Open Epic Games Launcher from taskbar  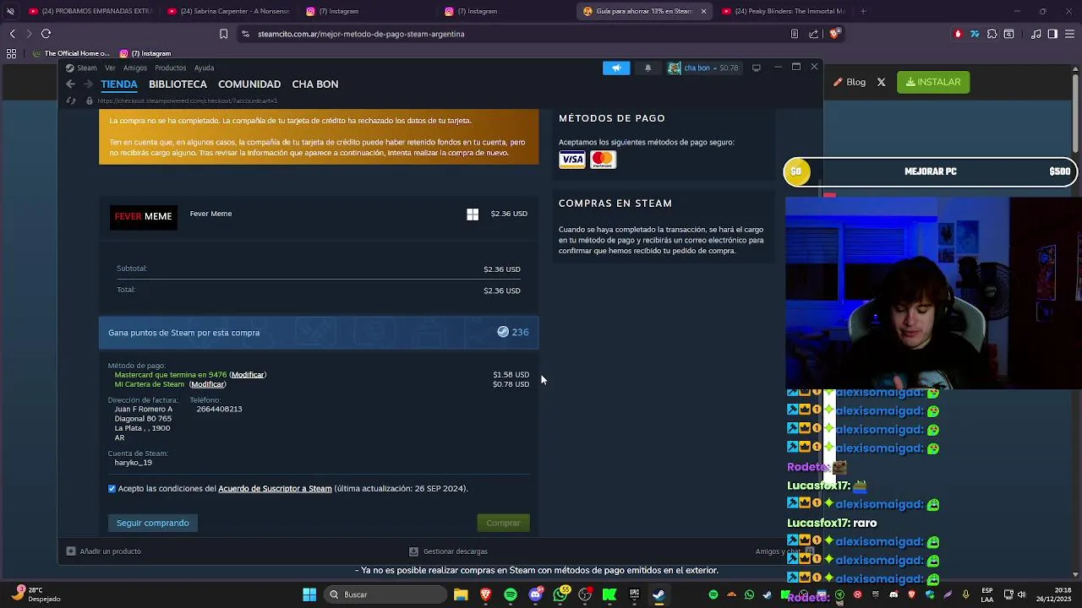(x=634, y=594)
